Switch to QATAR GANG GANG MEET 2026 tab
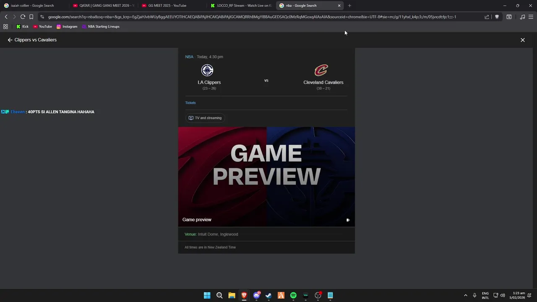 click(x=103, y=5)
